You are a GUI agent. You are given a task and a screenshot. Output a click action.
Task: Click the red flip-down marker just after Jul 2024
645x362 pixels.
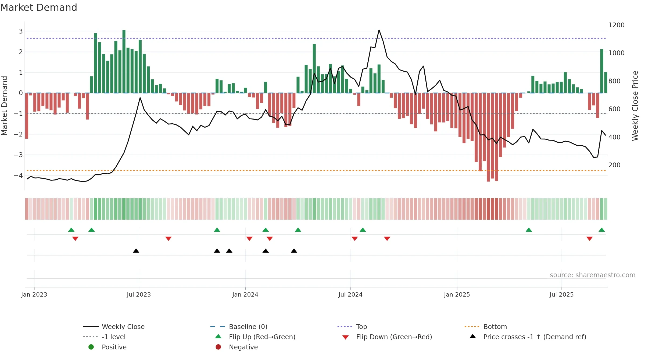pos(355,239)
